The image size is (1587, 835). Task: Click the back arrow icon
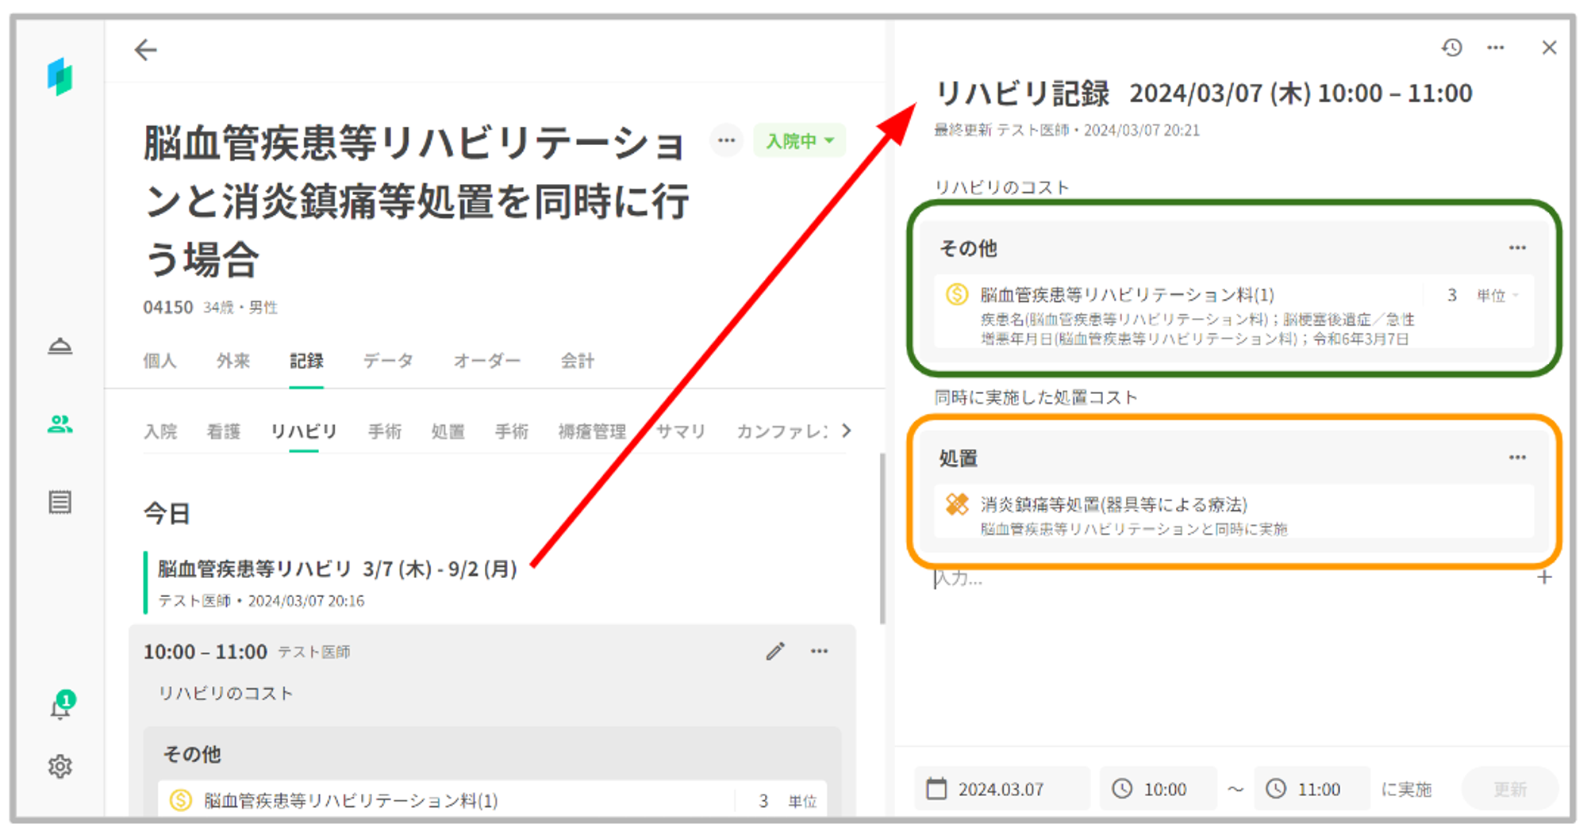145,50
